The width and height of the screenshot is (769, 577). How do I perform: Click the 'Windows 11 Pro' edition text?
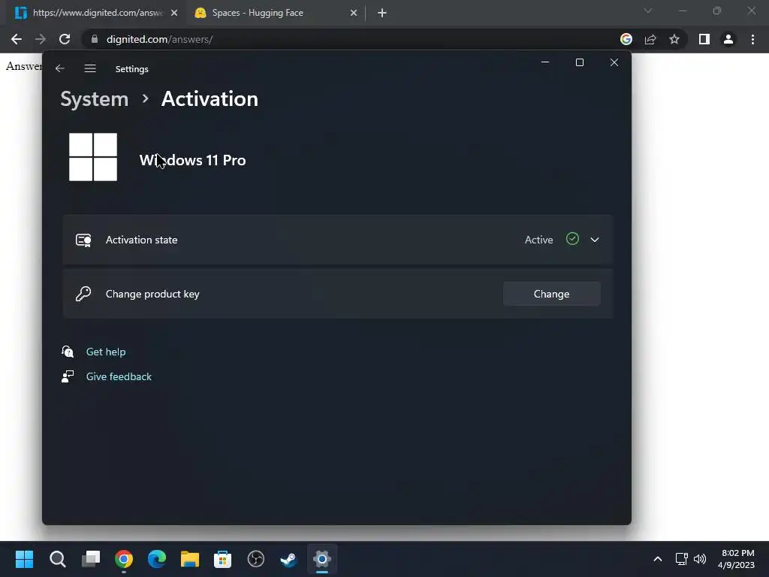[193, 160]
